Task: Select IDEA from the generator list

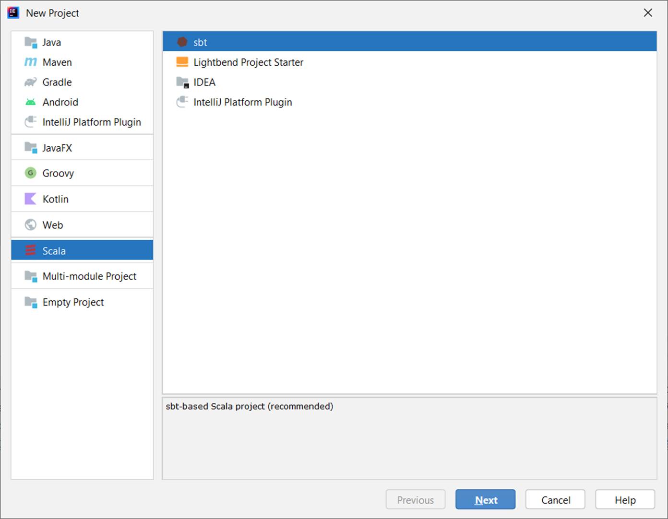Action: coord(204,82)
